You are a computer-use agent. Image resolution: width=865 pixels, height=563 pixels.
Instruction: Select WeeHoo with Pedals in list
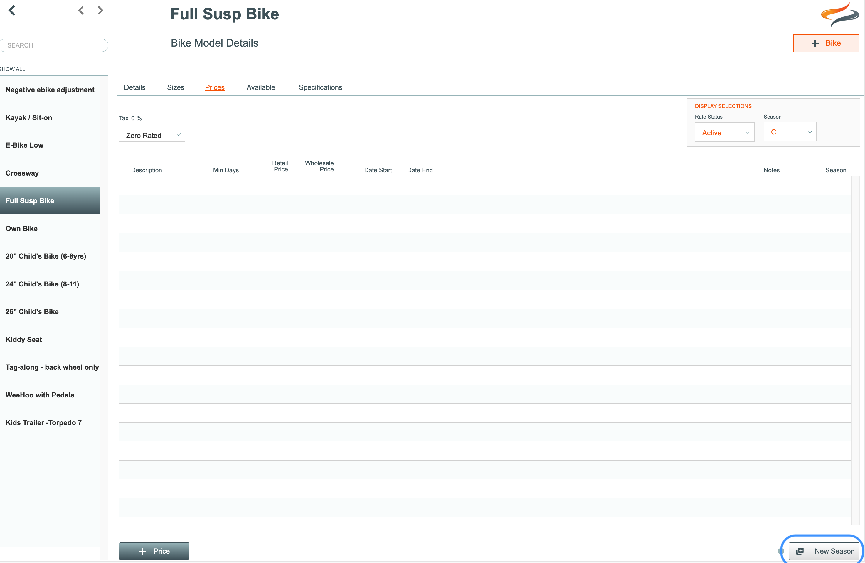(50, 395)
